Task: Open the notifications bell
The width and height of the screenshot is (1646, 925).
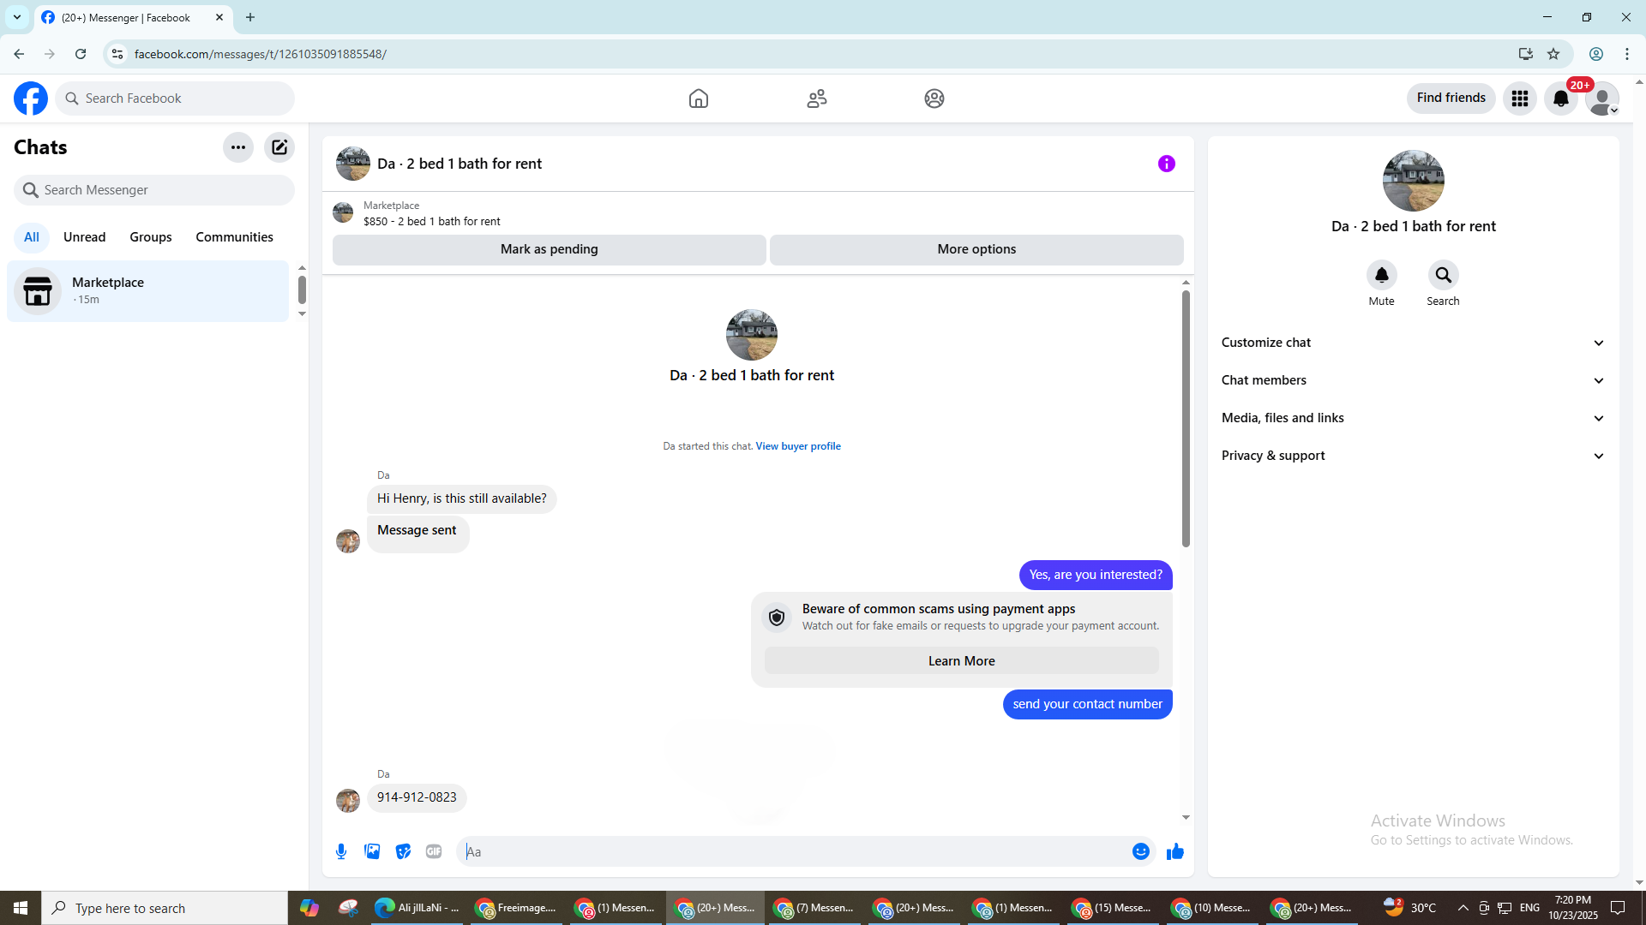Action: 1561,98
